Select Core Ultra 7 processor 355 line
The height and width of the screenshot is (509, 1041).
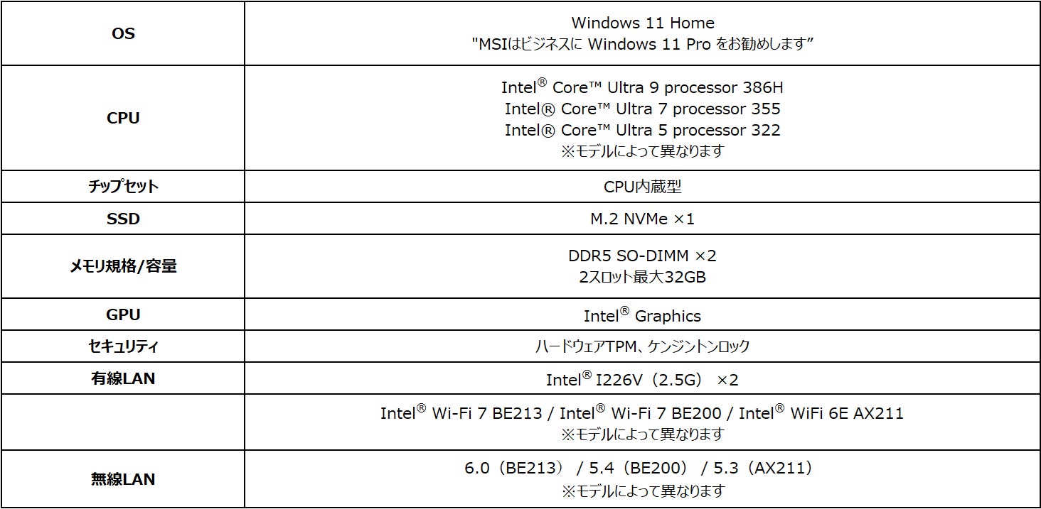pos(642,109)
